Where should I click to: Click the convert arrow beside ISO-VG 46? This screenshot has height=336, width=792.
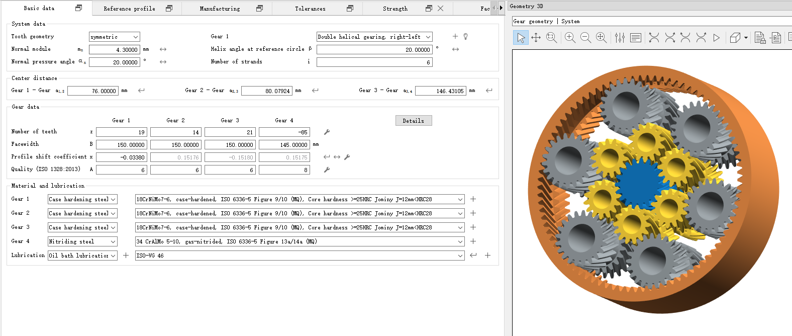(473, 256)
